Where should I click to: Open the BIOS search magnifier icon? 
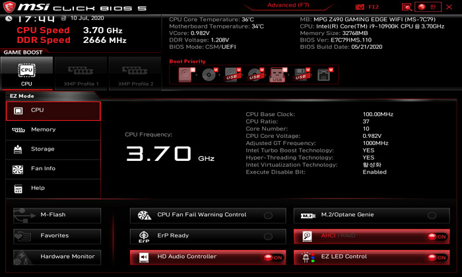(x=407, y=7)
